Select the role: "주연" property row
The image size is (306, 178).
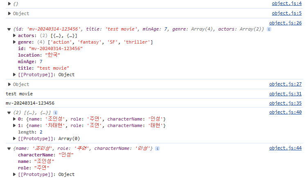point(34,168)
